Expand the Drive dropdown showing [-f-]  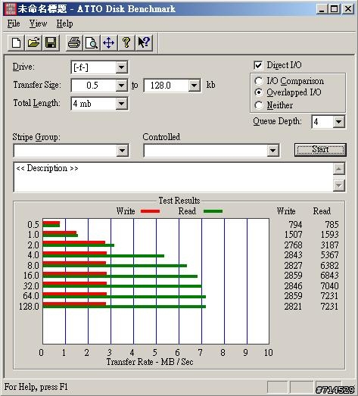121,67
